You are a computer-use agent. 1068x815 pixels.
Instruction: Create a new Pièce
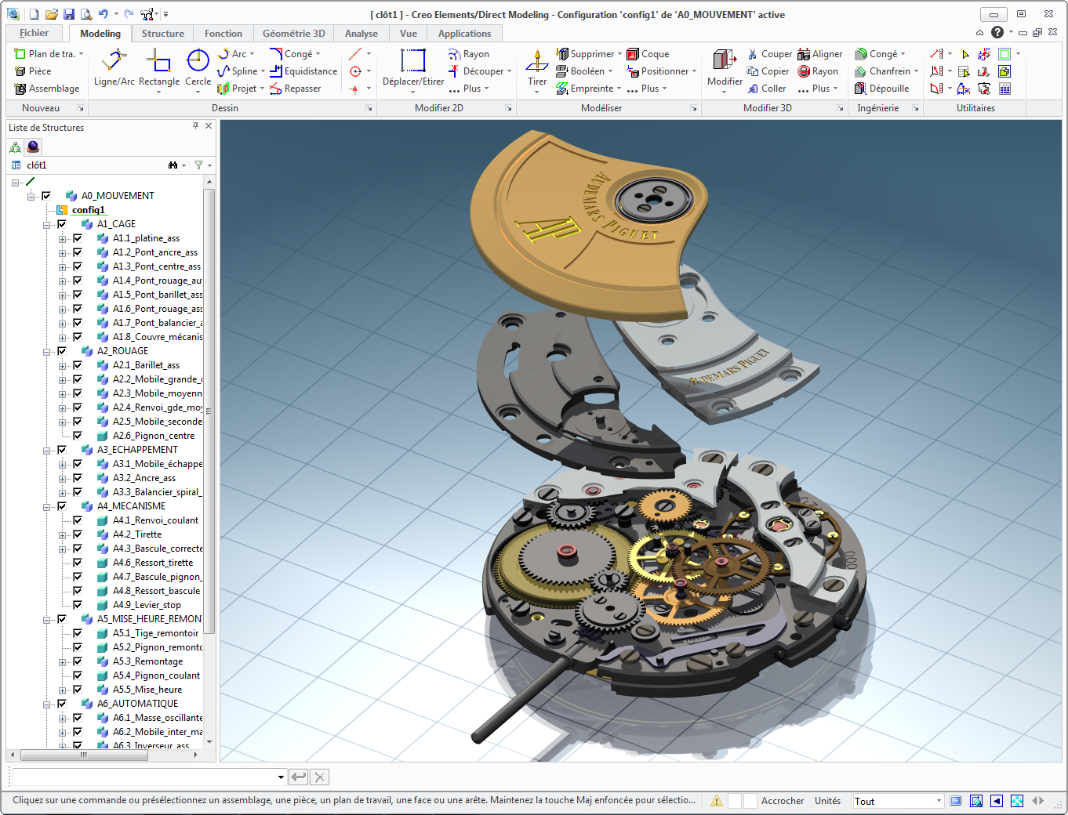click(33, 71)
